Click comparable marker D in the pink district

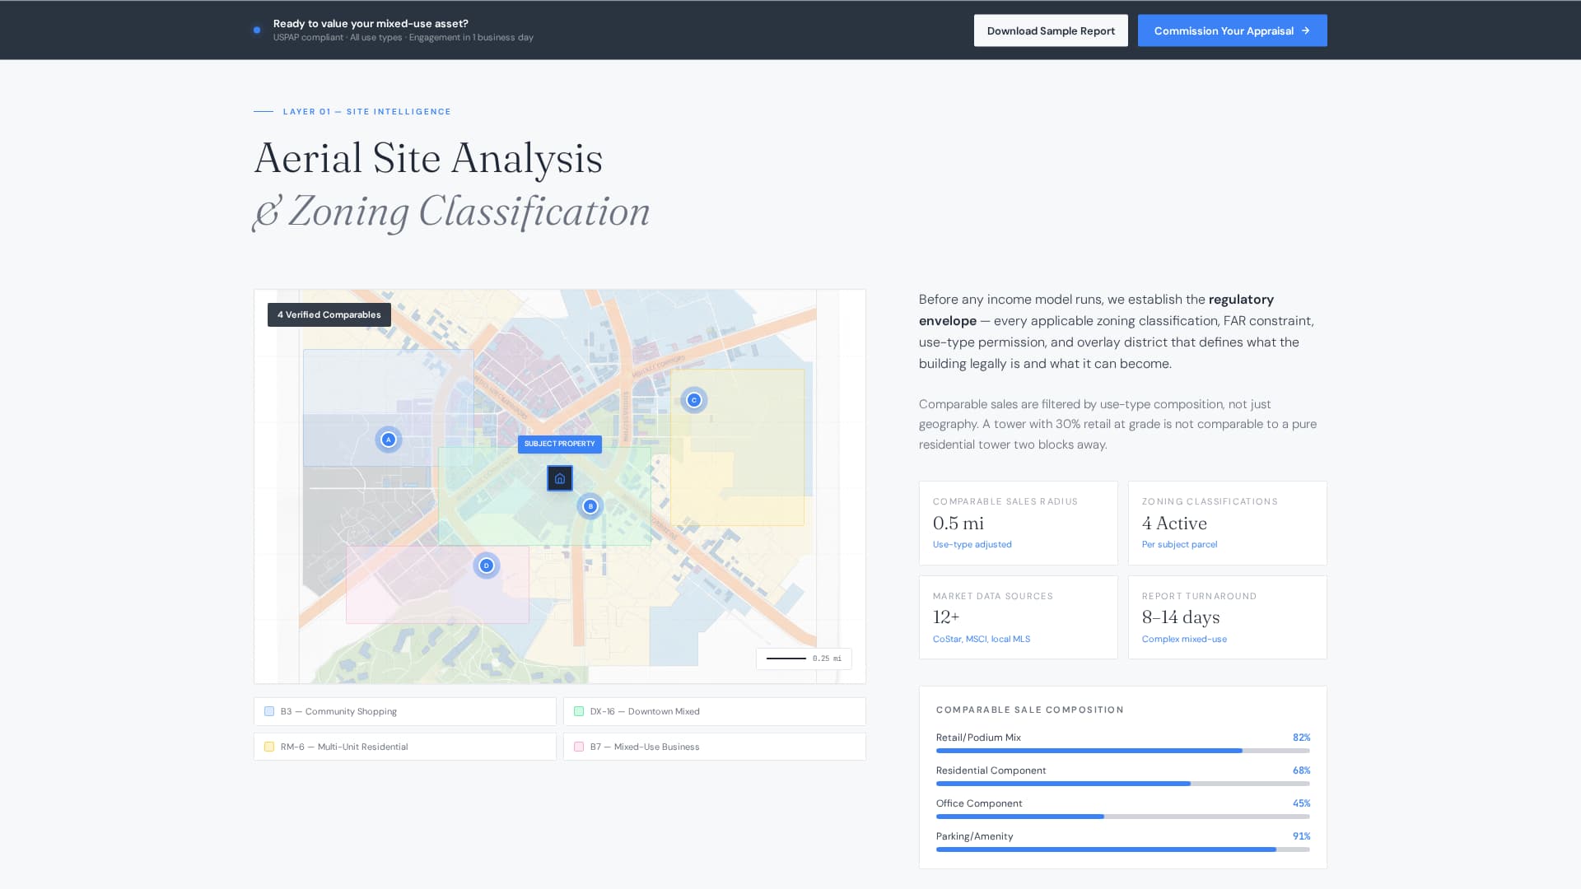point(486,566)
